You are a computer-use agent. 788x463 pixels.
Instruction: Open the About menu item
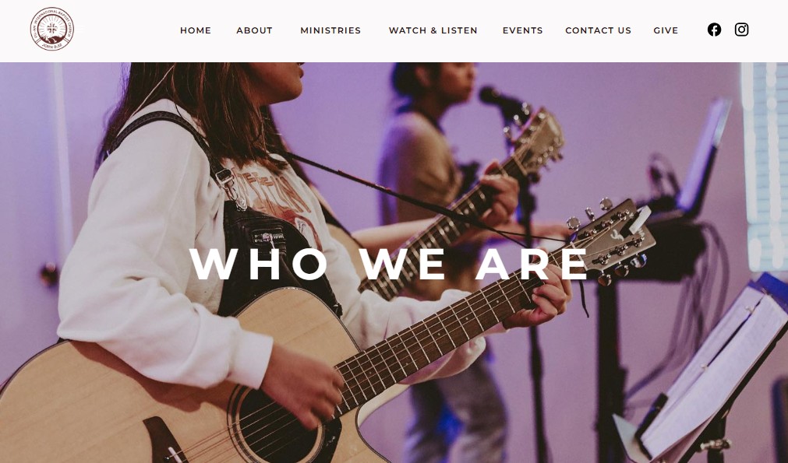pyautogui.click(x=254, y=30)
